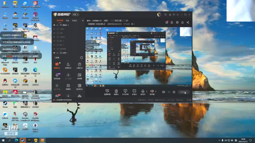Screen dimensions: 255x143
Task: Open the user avatar in the title bar
Action: [159, 15]
